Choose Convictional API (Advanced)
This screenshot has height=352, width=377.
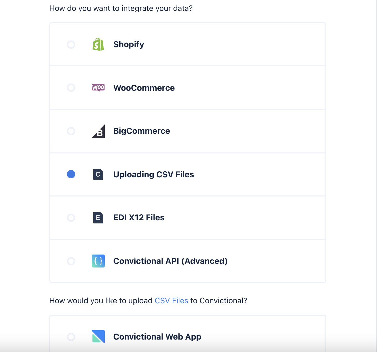point(71,261)
